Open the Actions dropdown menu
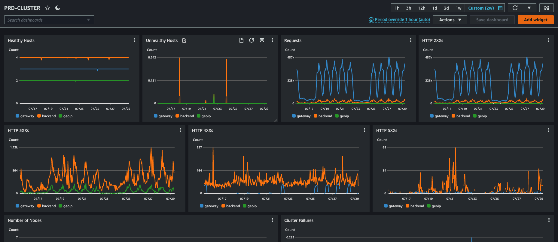Image resolution: width=558 pixels, height=242 pixels. [x=450, y=20]
